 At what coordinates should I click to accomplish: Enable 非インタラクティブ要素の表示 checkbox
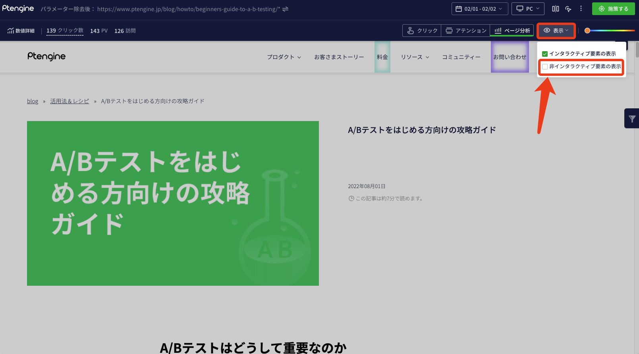pyautogui.click(x=545, y=67)
